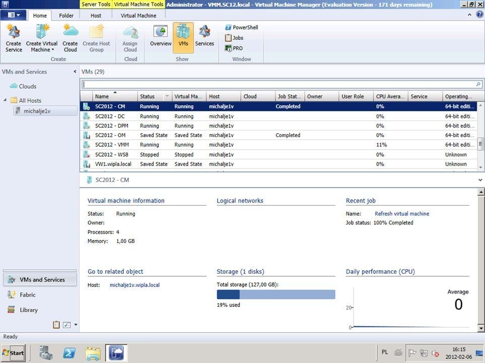Toggle the VMs view button

coord(183,36)
